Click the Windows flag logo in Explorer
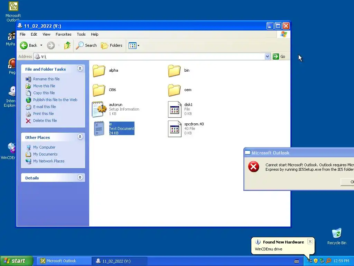 coord(283,34)
